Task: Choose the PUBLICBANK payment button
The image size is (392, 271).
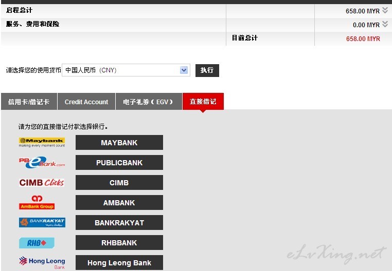Action: [x=119, y=163]
